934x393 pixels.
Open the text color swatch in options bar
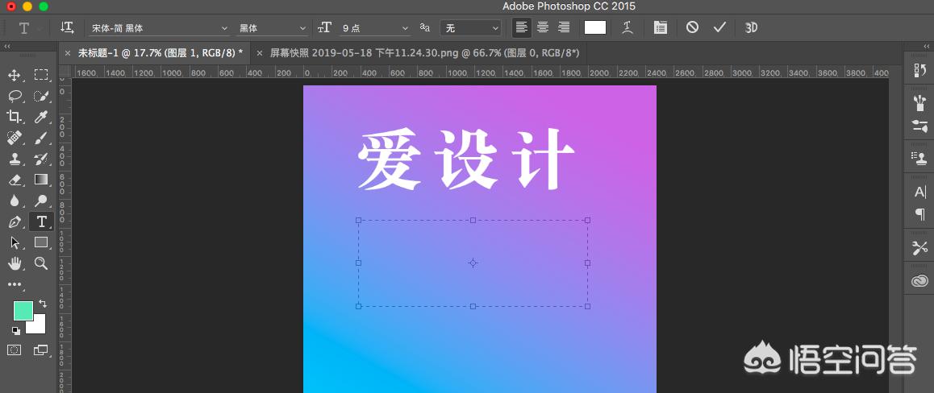[595, 27]
